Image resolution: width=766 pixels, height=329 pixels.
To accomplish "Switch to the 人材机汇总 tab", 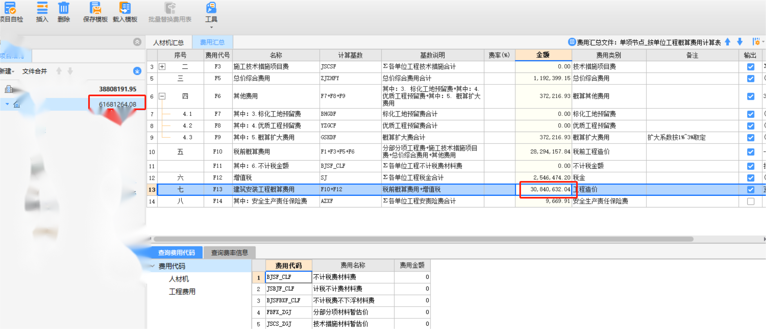I will pyautogui.click(x=169, y=42).
